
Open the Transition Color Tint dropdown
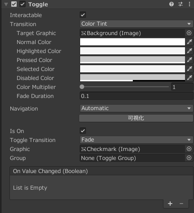pyautogui.click(x=136, y=24)
